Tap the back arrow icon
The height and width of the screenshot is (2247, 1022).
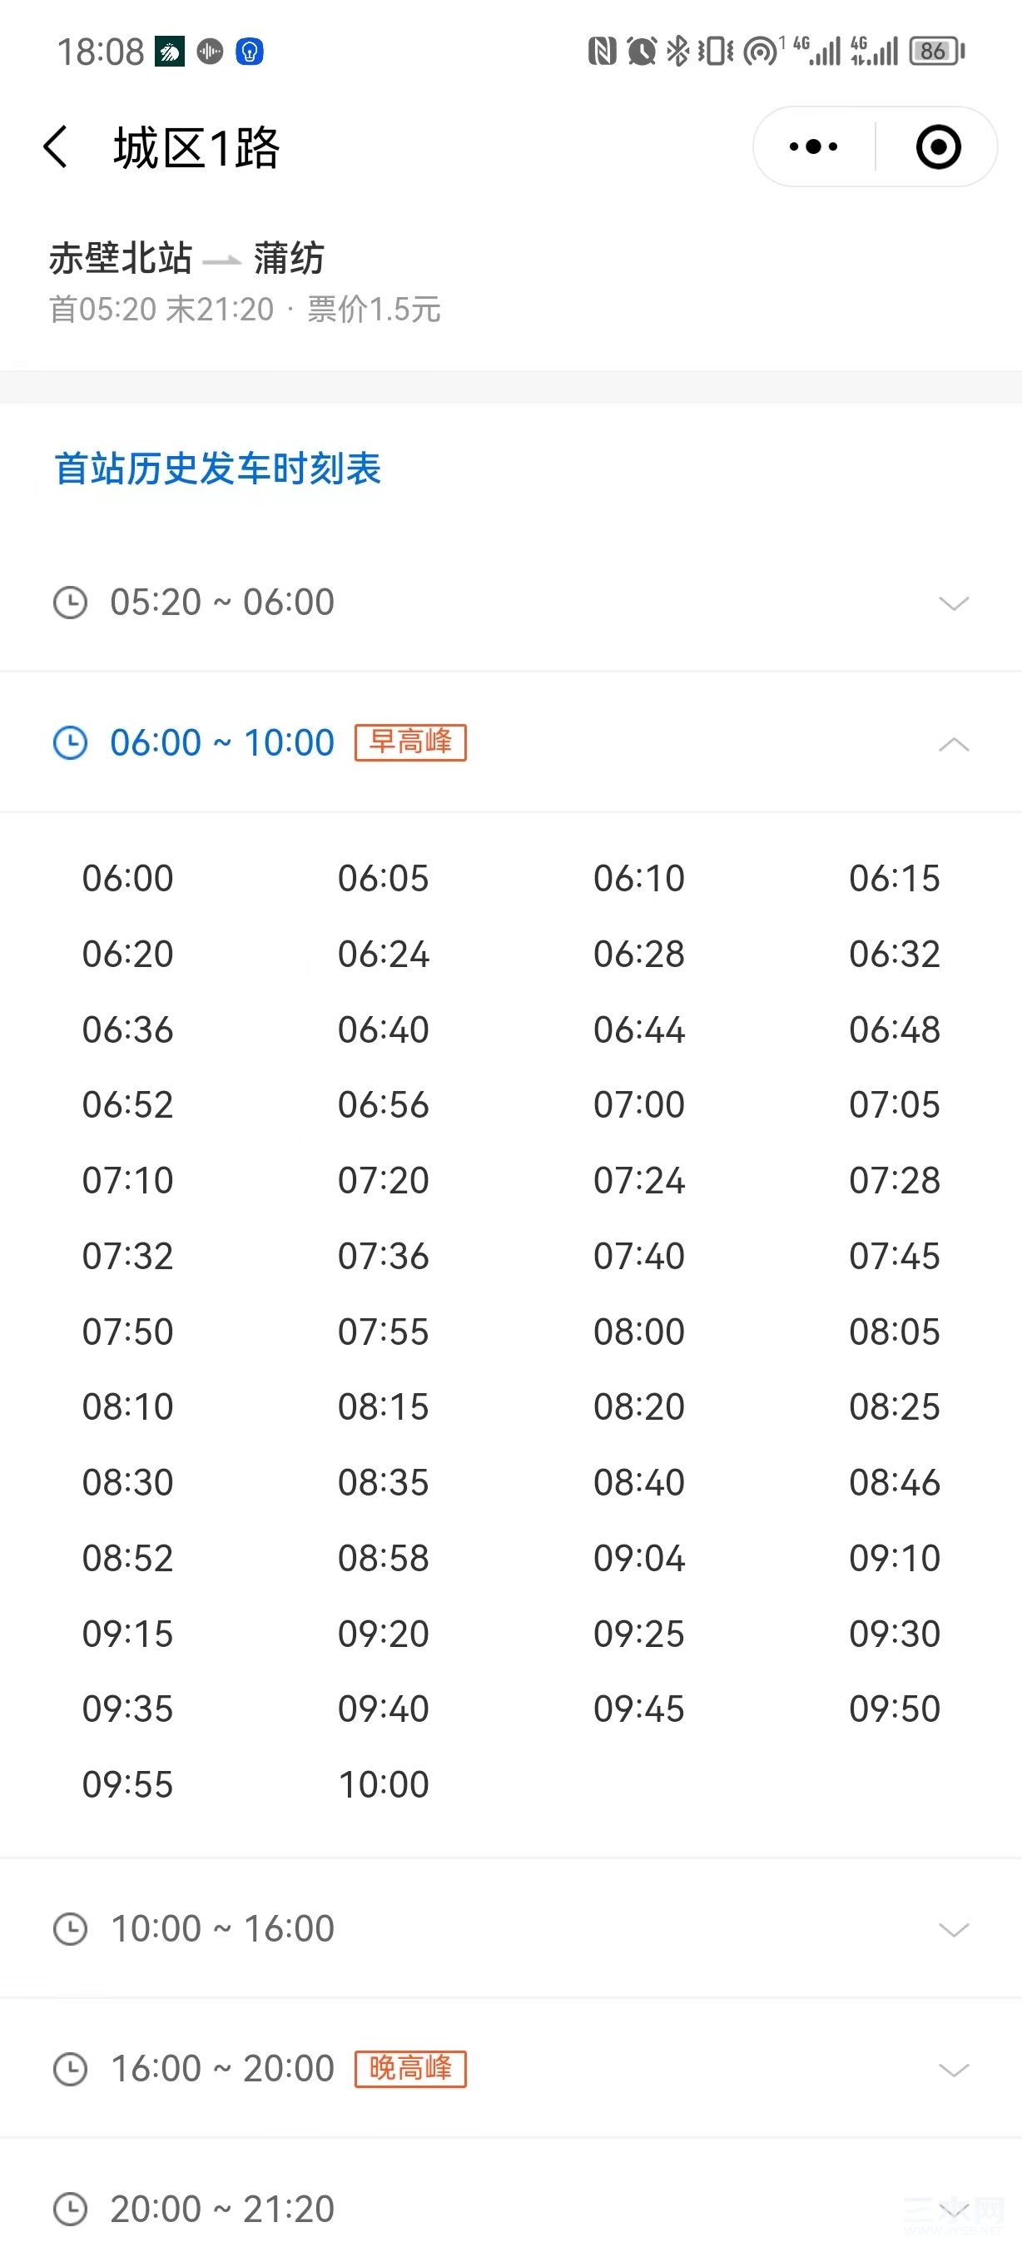55,146
